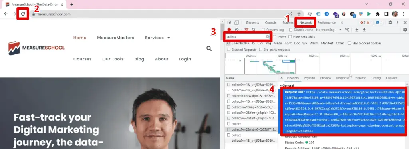Open a new tab with the plus icon
This screenshot has width=409, height=149.
point(72,4)
